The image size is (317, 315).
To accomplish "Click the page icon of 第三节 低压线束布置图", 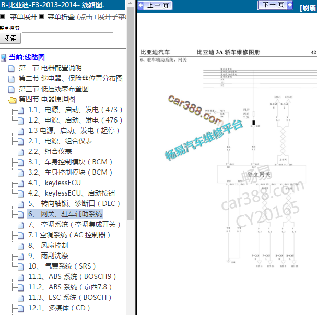I will coord(11,89).
